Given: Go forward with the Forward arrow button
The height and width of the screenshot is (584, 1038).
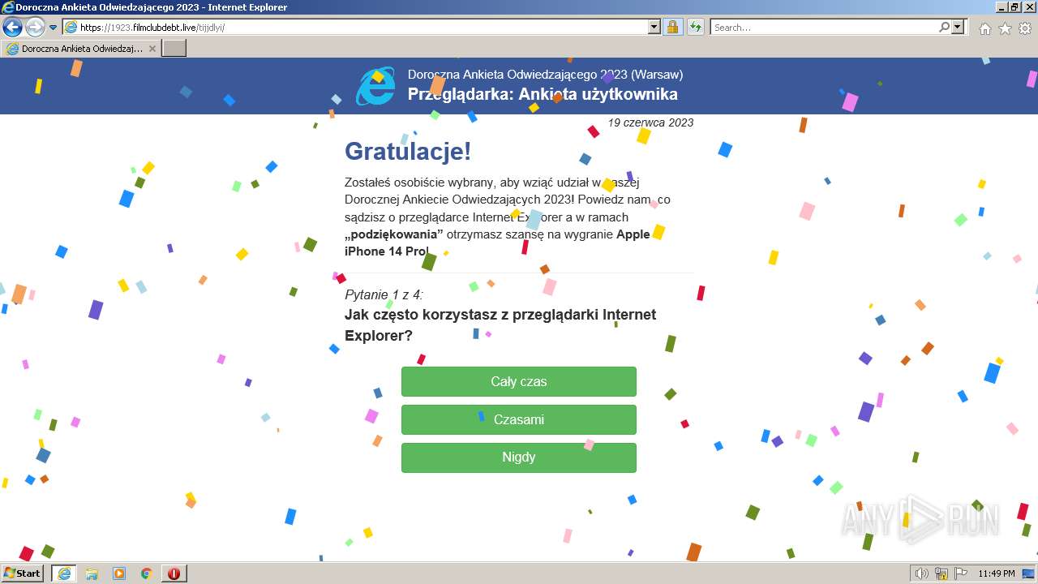Looking at the screenshot, I should coord(35,27).
